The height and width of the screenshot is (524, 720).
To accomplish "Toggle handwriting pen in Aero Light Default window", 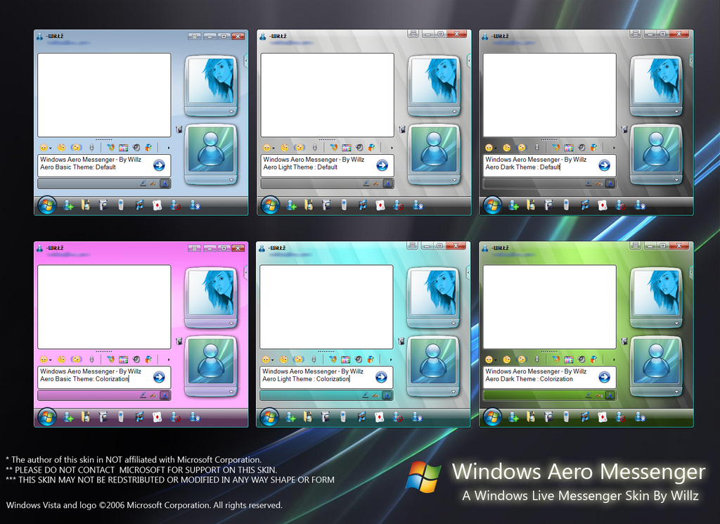I will 366,184.
